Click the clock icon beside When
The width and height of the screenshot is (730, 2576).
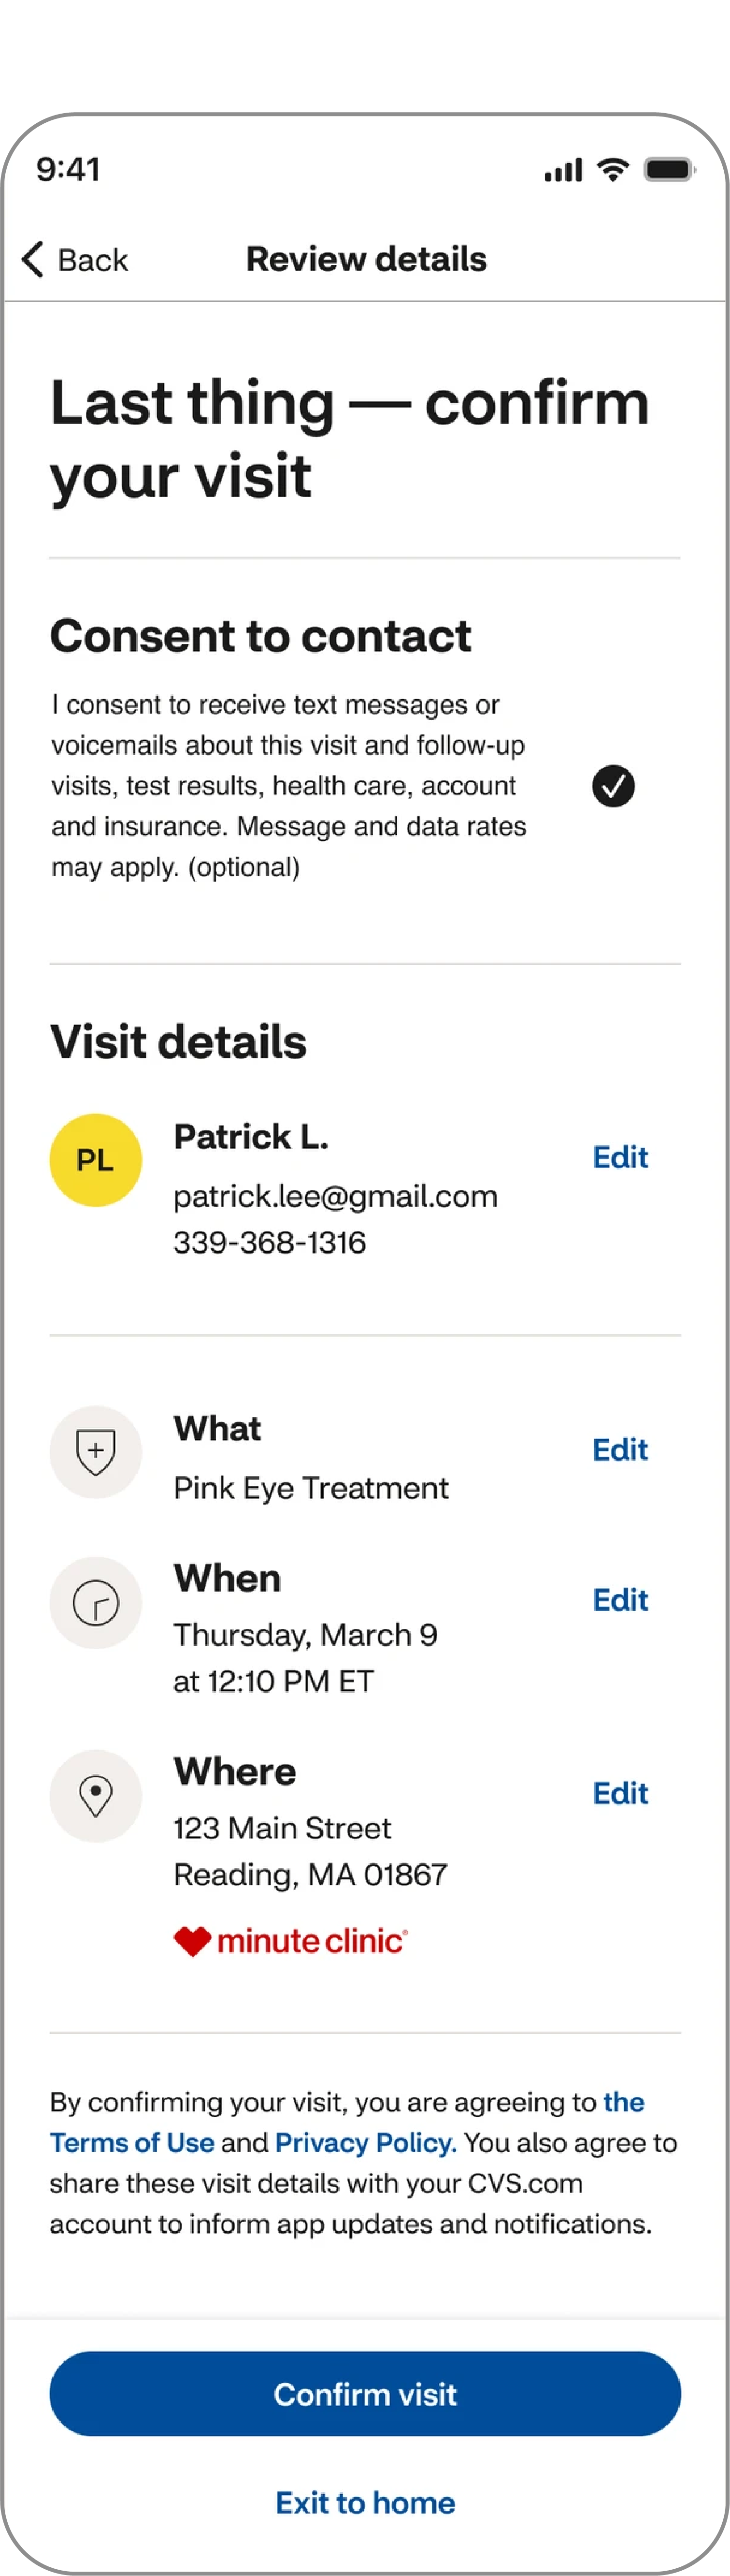pyautogui.click(x=96, y=1603)
